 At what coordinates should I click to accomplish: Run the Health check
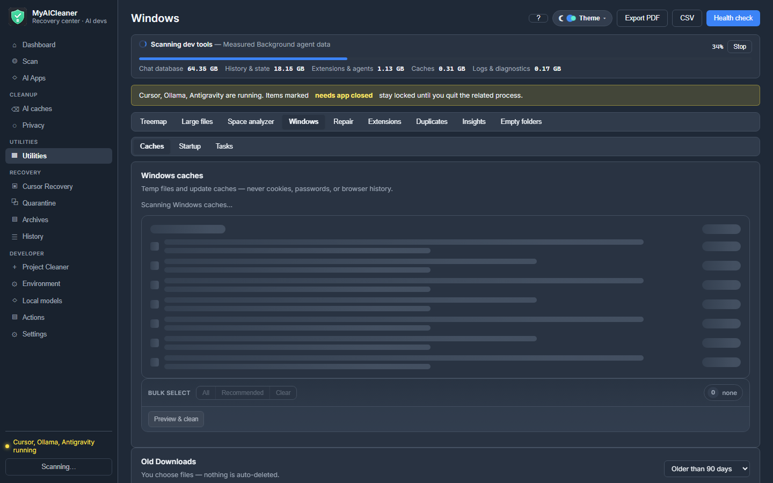(733, 18)
